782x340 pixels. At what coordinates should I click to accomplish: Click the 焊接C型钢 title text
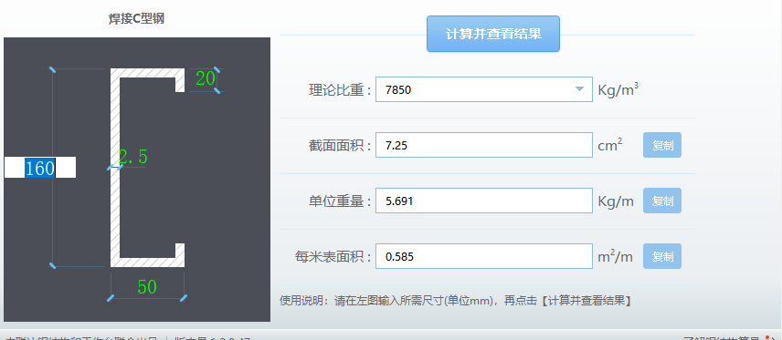tap(137, 19)
